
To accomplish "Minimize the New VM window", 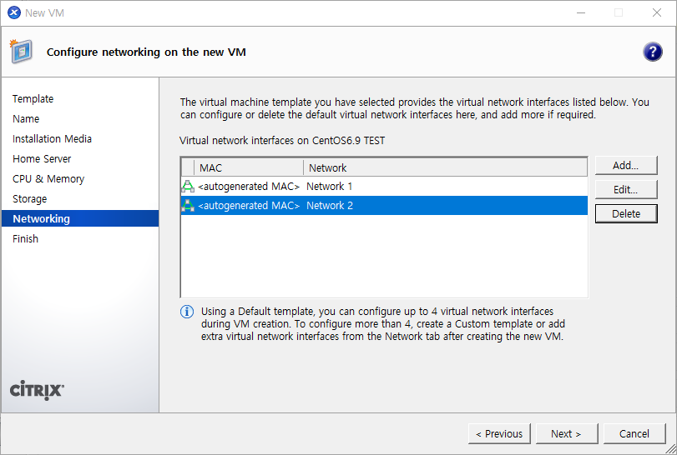I will [581, 13].
